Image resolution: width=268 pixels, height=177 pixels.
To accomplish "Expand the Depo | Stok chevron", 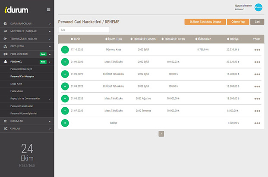I will coord(50,47).
